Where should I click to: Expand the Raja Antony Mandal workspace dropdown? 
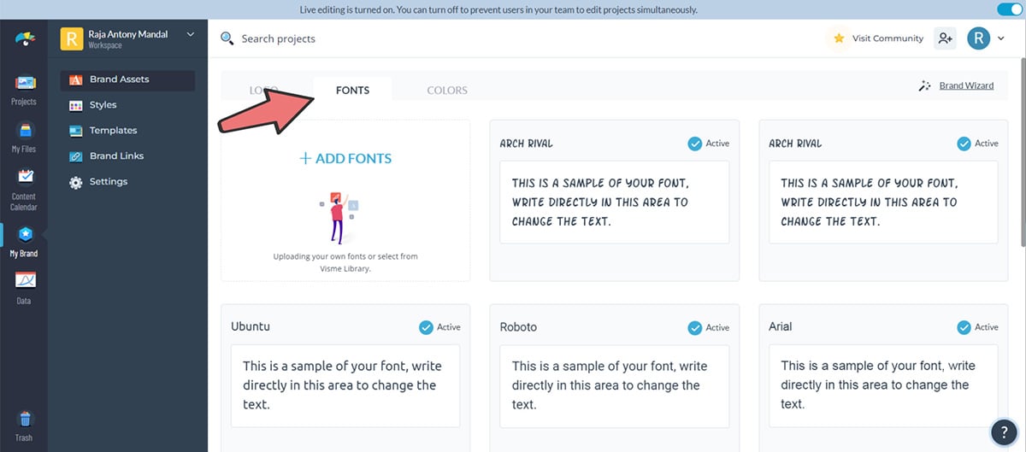pyautogui.click(x=190, y=35)
